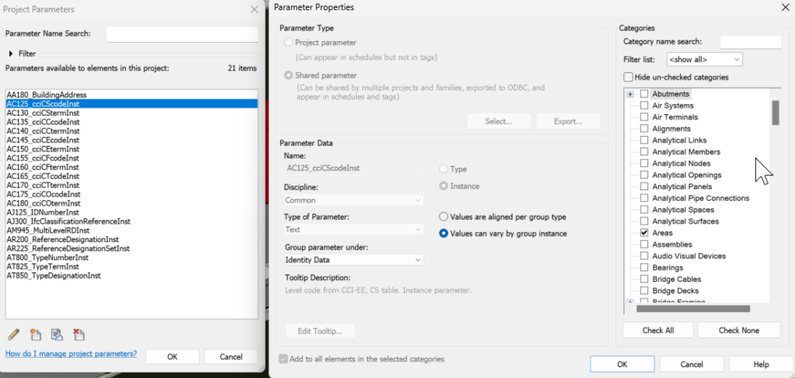The image size is (795, 378).
Task: Expand the Filter section
Action: [x=11, y=54]
